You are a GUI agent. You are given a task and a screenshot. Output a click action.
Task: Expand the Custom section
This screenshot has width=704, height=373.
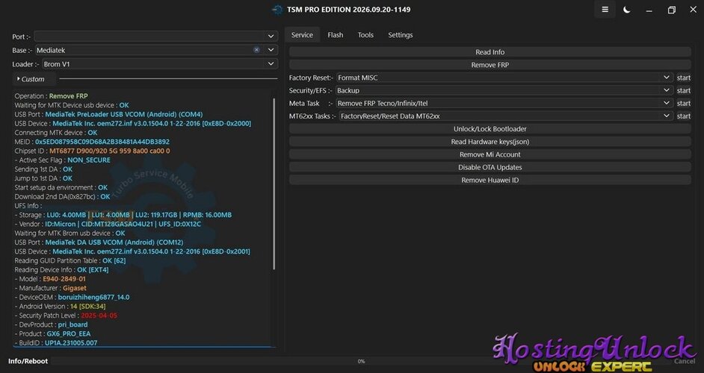pyautogui.click(x=31, y=79)
